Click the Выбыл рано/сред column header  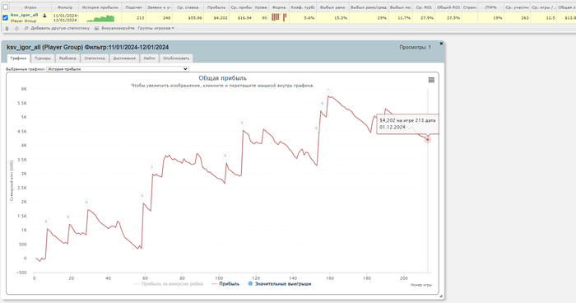(369, 7)
